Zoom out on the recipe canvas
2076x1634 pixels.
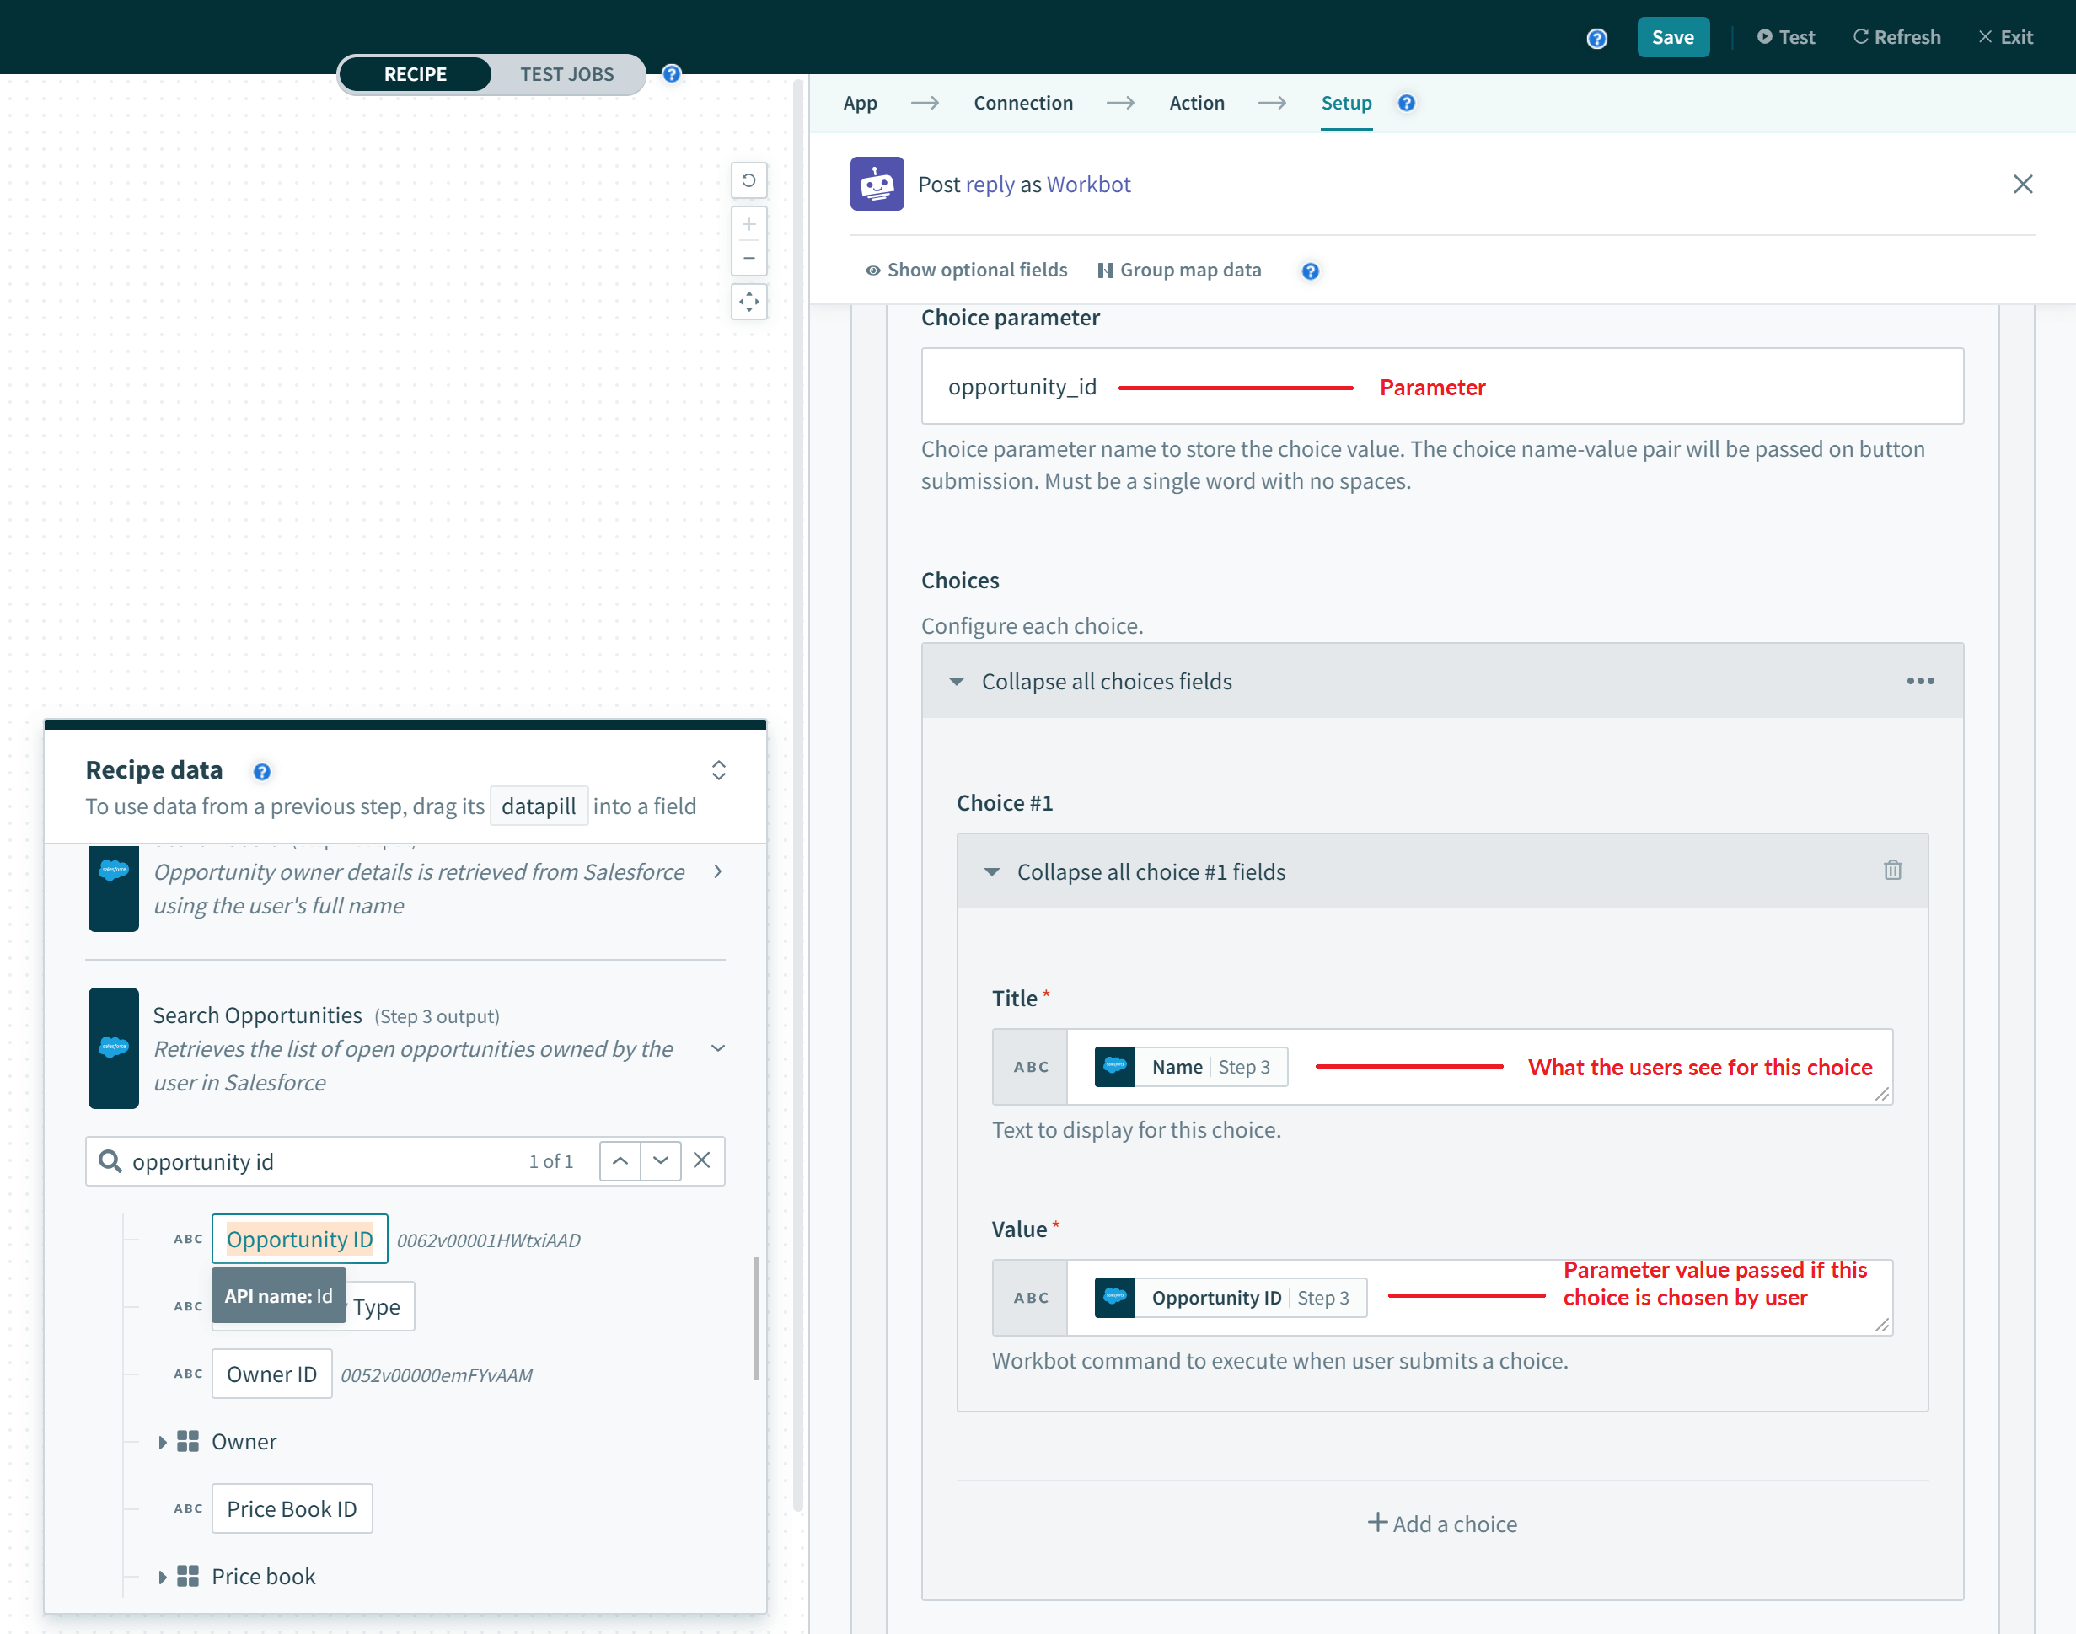748,259
